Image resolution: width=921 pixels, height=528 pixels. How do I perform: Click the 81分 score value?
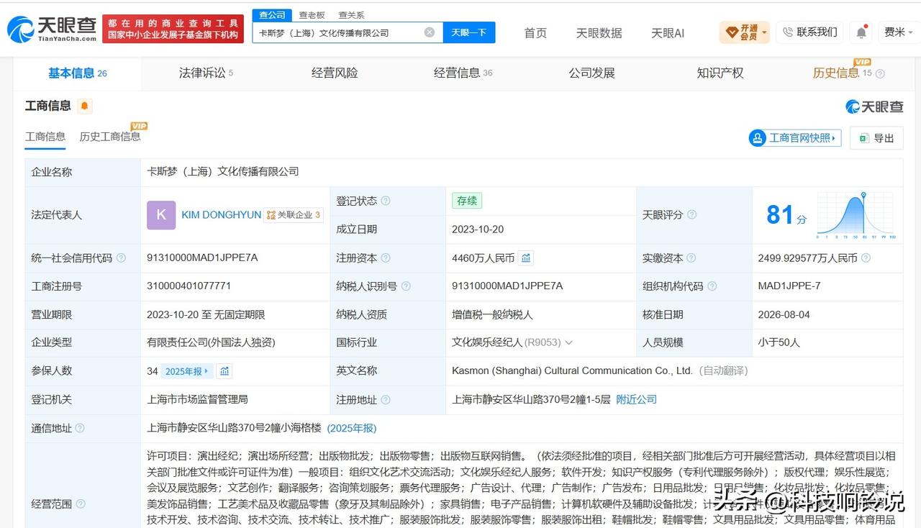point(786,215)
